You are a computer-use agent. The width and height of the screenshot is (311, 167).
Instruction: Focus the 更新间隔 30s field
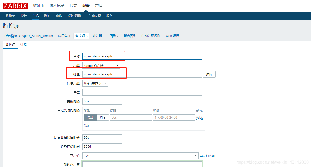point(102,101)
